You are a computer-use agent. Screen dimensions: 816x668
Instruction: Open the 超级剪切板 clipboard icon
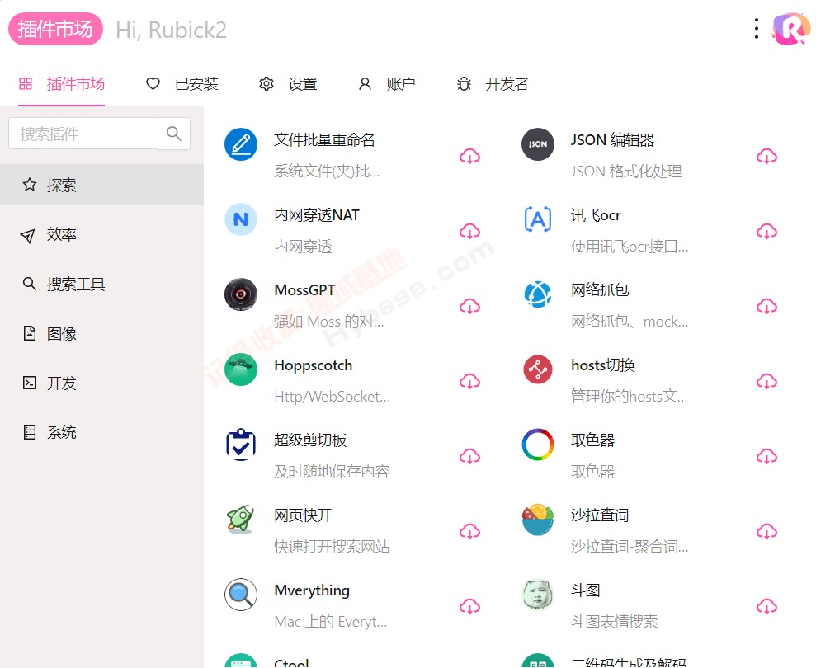coord(241,445)
